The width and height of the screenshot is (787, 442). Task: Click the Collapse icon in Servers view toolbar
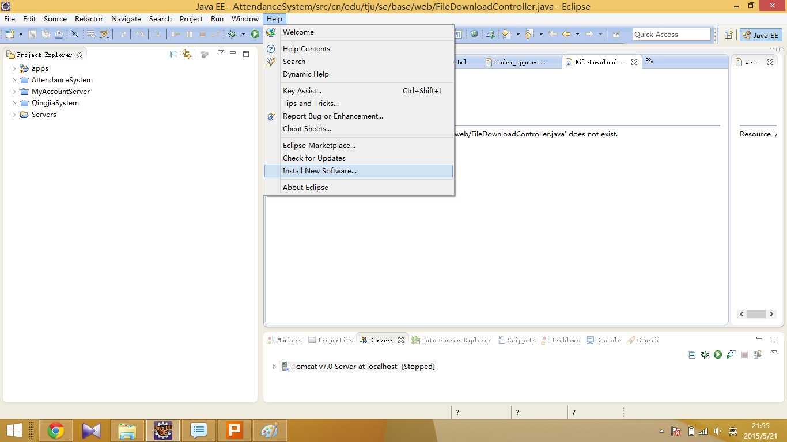click(x=692, y=355)
